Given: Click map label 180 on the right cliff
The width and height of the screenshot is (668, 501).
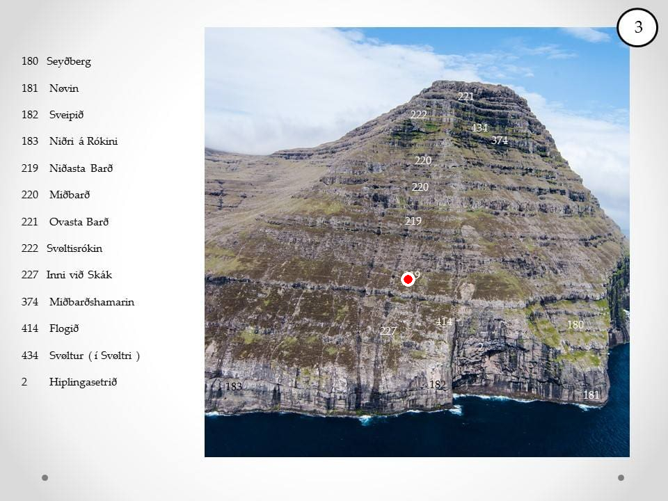Looking at the screenshot, I should click(x=575, y=325).
